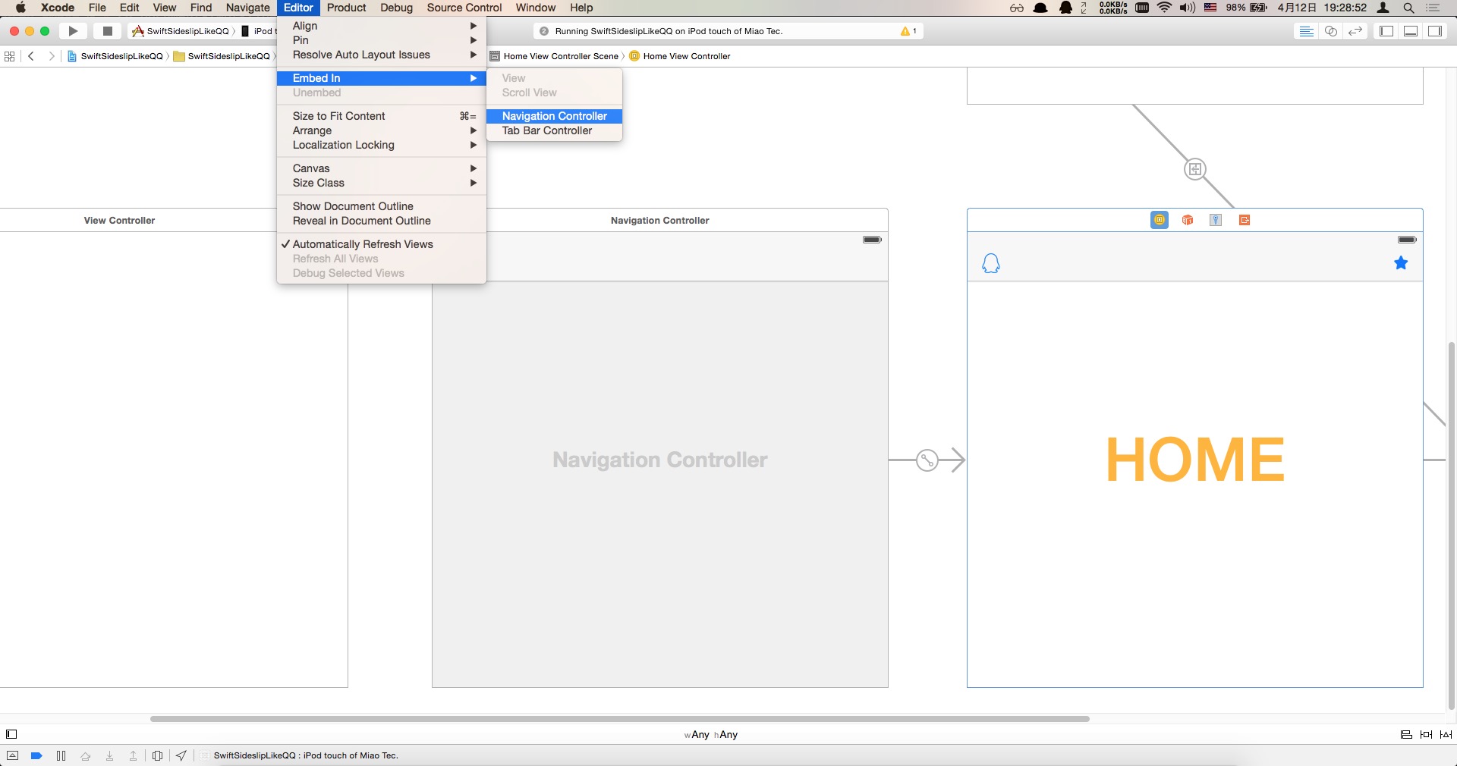Viewport: 1457px width, 766px height.
Task: Click Step over in debug bar
Action: [x=85, y=755]
